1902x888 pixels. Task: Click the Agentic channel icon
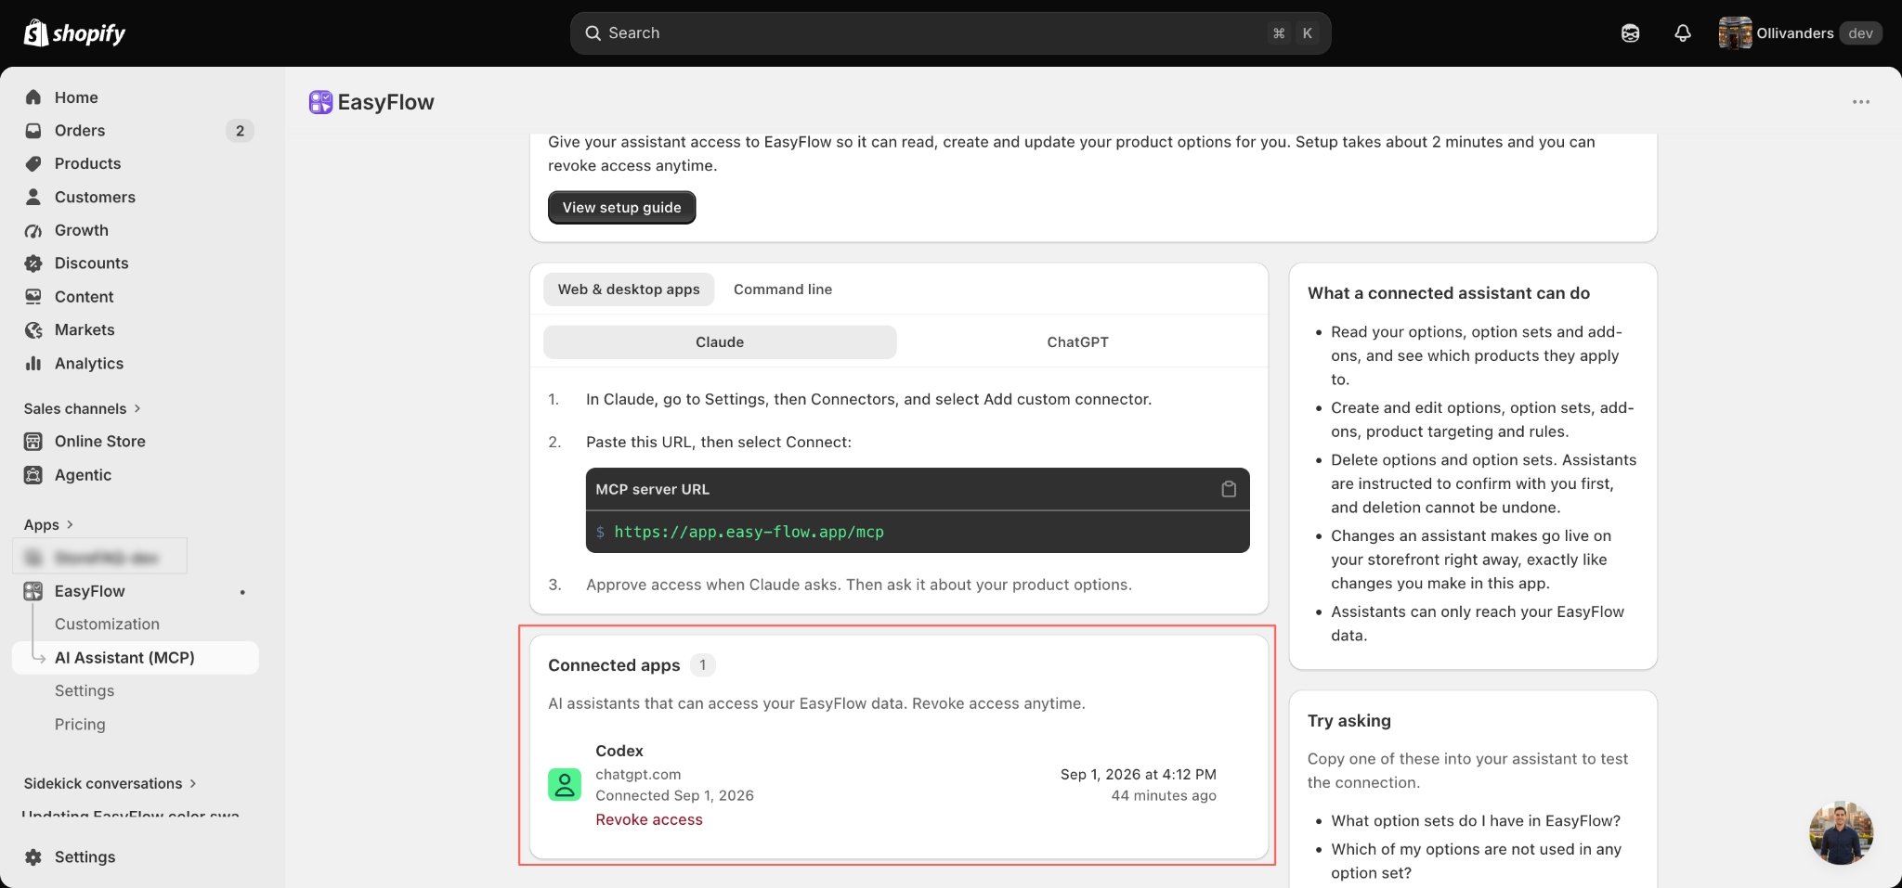pyautogui.click(x=33, y=475)
